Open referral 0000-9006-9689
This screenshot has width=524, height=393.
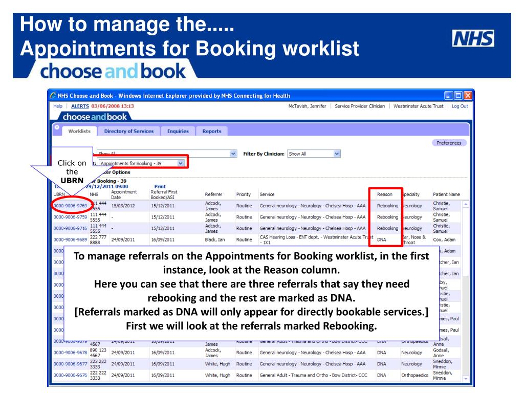(x=70, y=239)
